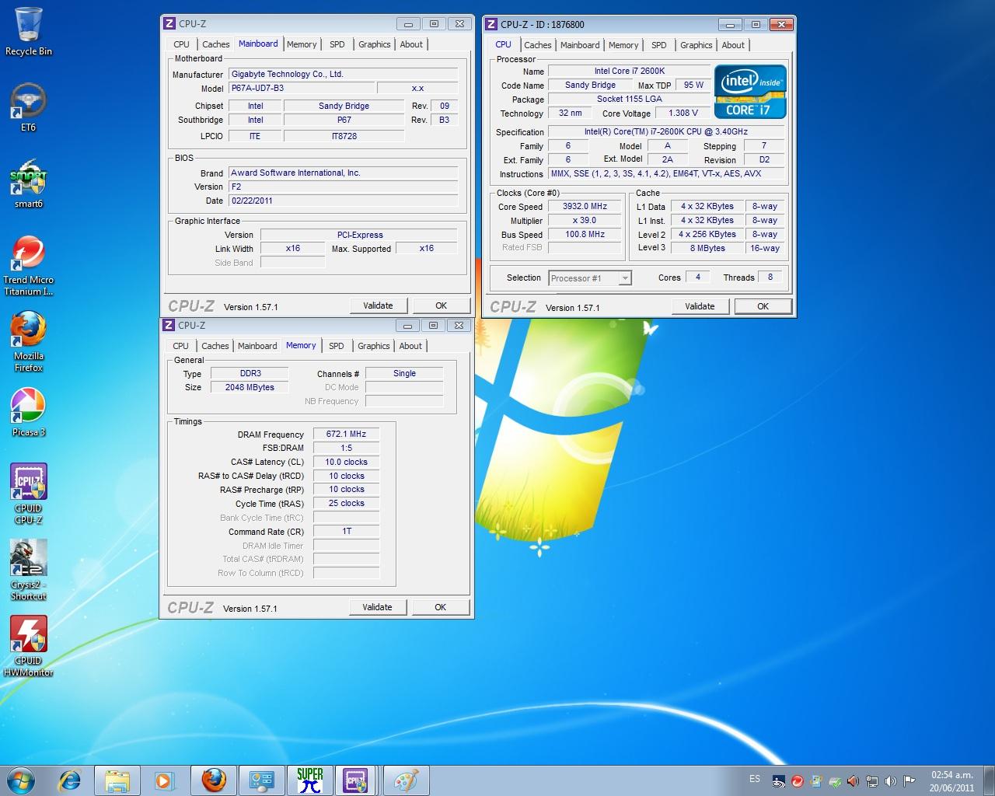995x796 pixels.
Task: Click the red speaker tray icon
Action: (x=854, y=781)
